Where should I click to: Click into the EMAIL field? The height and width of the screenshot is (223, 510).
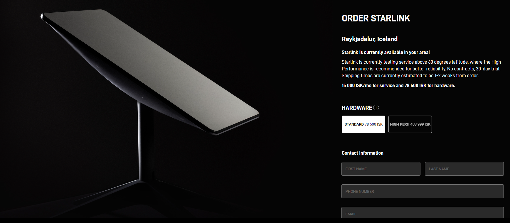point(423,213)
